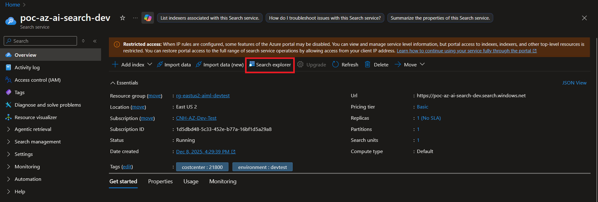Collapse the sidebar using the double chevron

pyautogui.click(x=95, y=41)
